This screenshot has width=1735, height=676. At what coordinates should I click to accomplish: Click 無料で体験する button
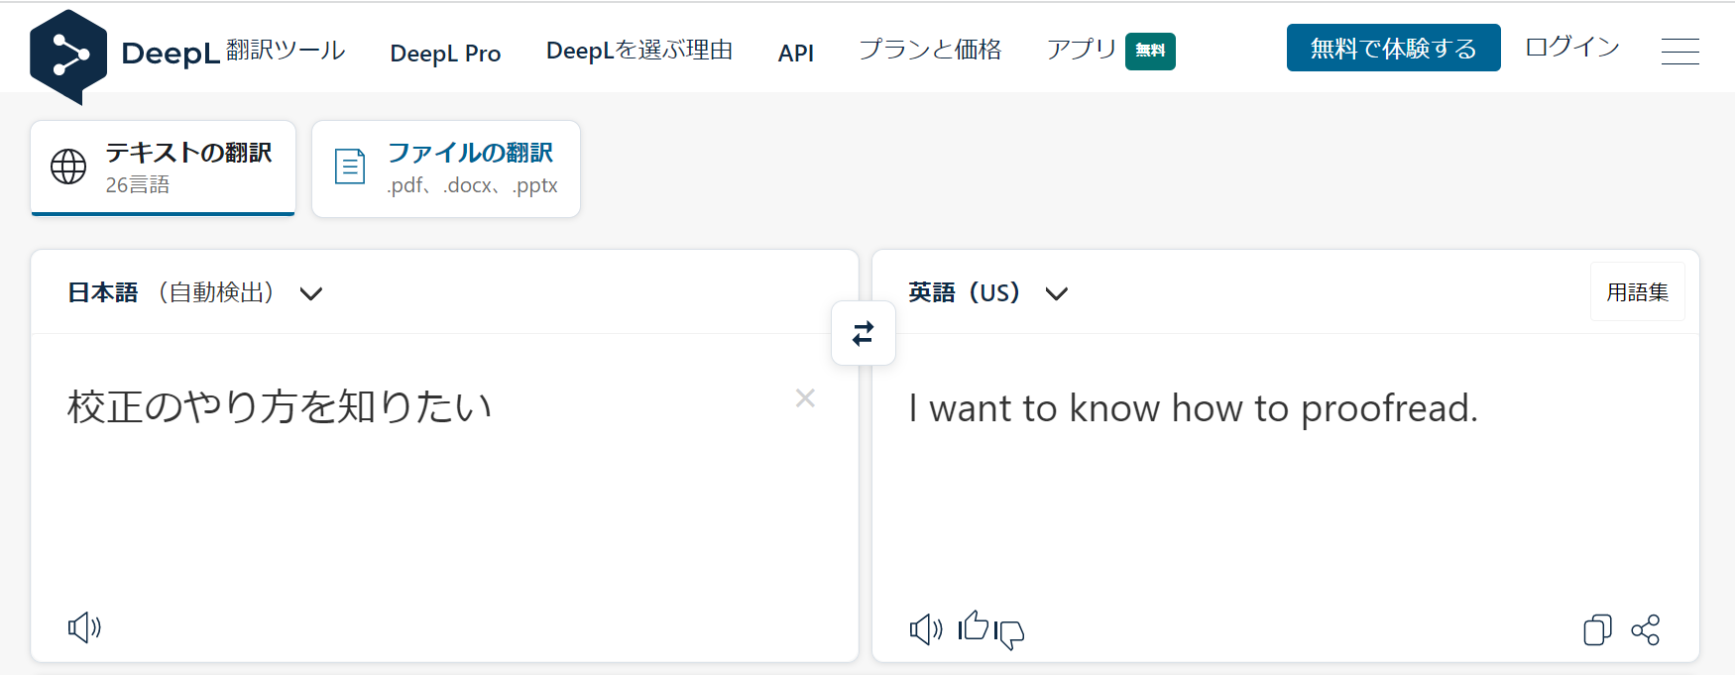click(1393, 48)
